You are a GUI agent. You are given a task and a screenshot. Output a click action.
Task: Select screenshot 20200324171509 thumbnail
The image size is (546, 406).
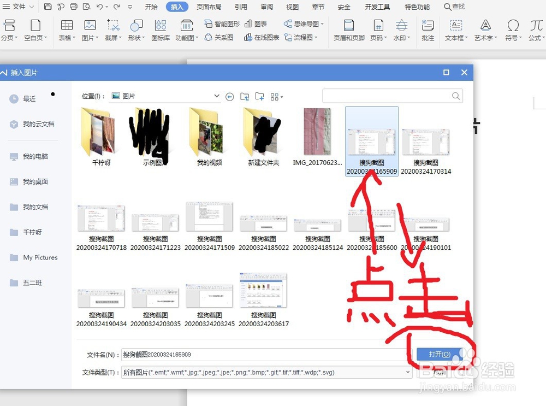point(210,226)
